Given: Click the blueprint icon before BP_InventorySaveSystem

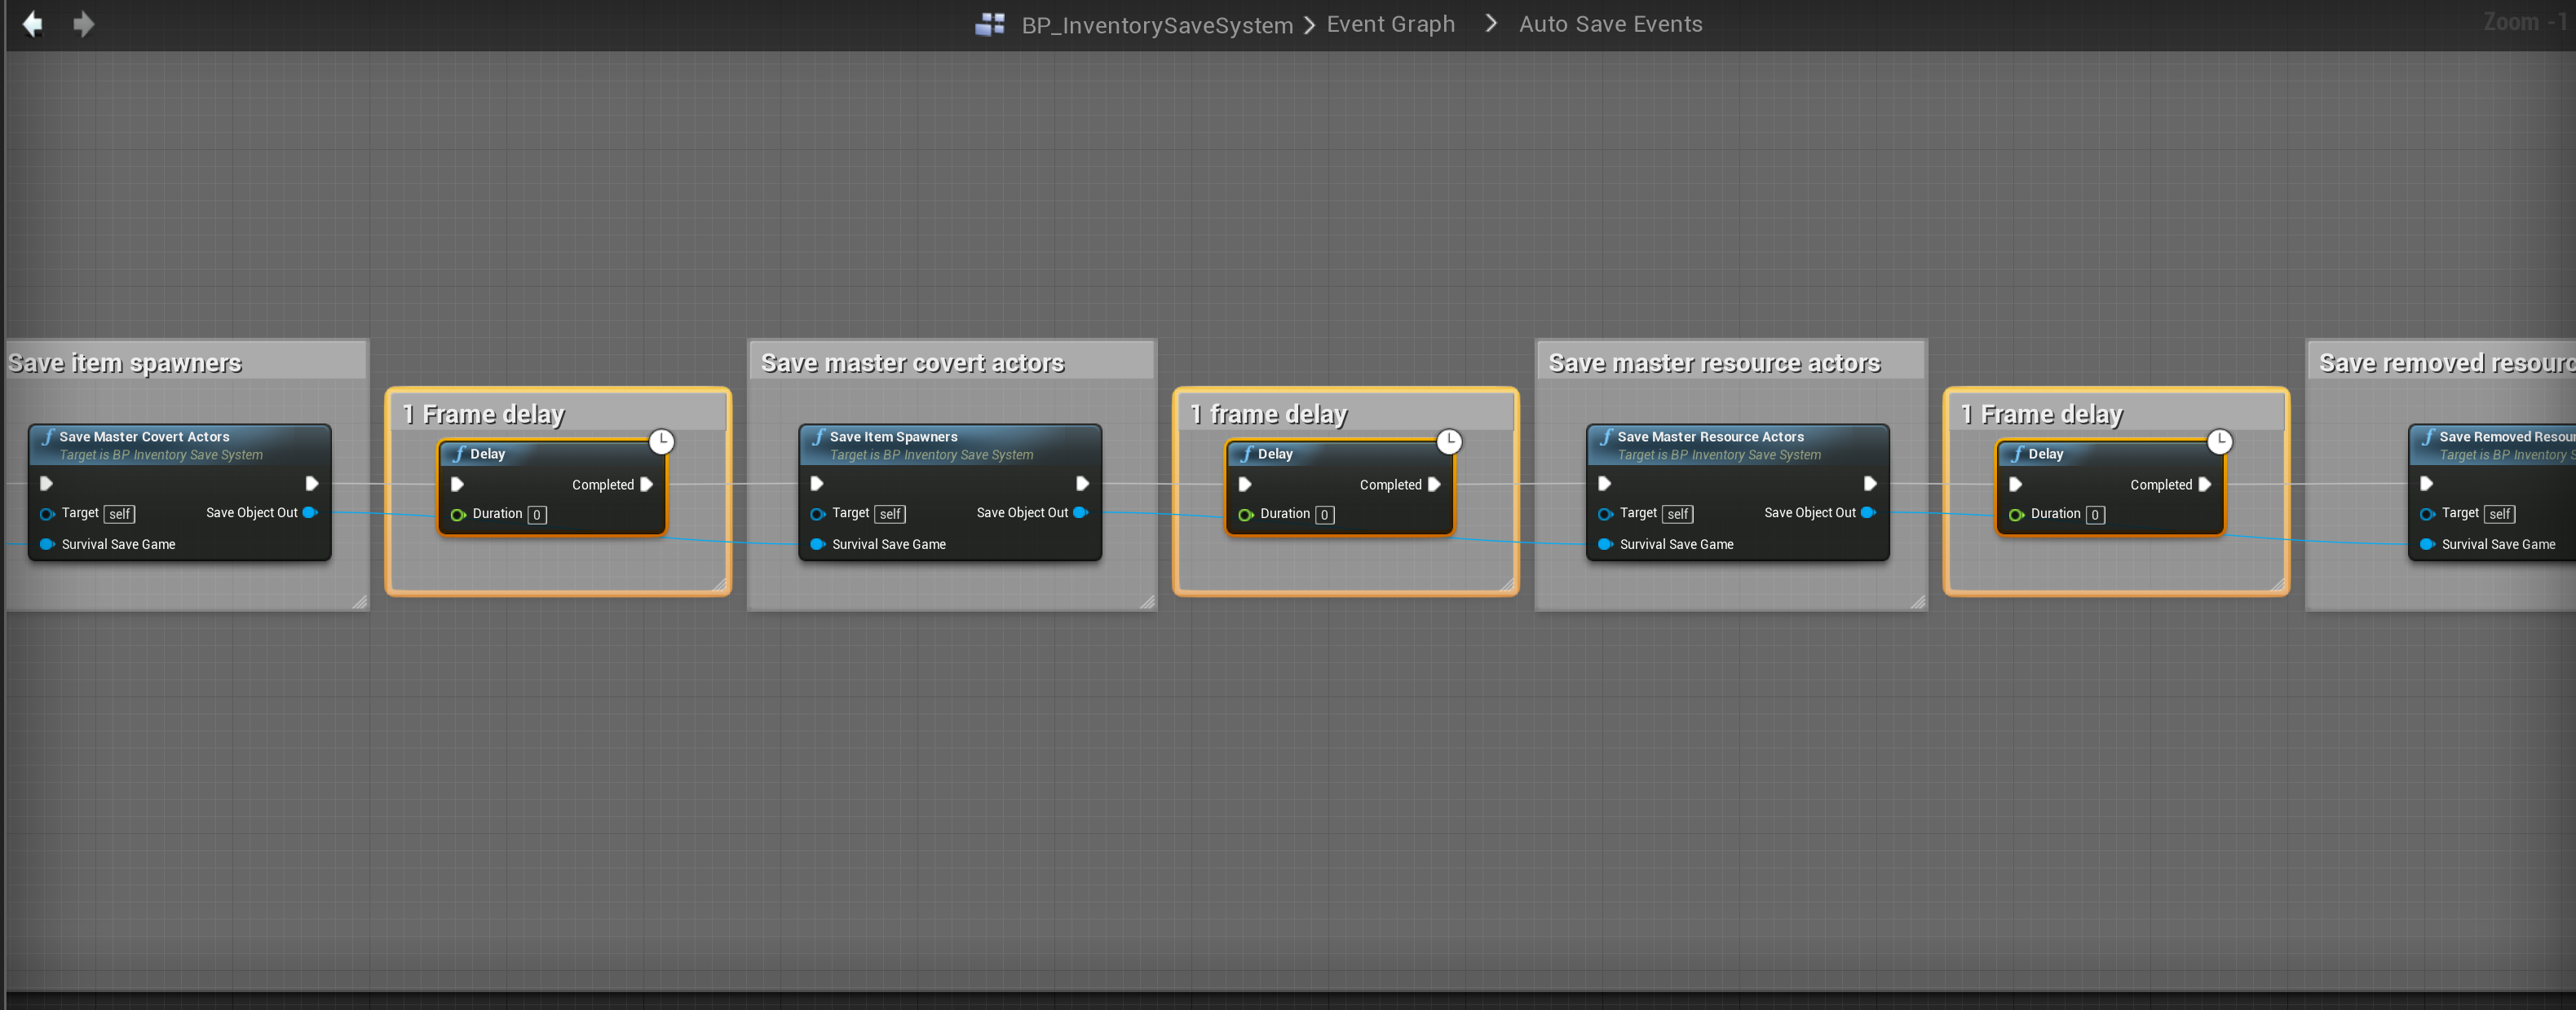Looking at the screenshot, I should click(989, 24).
